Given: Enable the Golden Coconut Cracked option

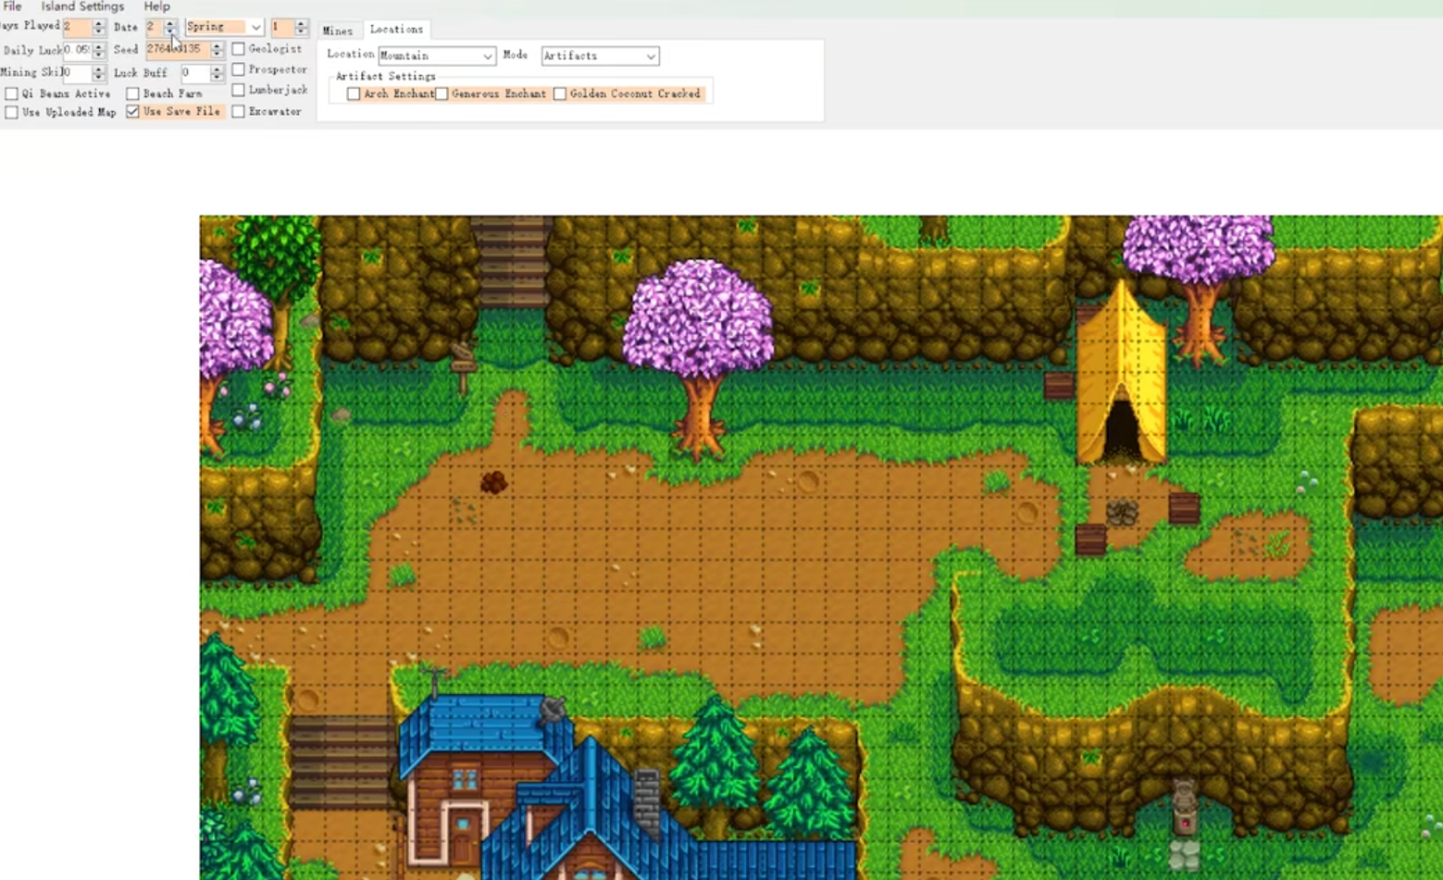Looking at the screenshot, I should click(560, 93).
